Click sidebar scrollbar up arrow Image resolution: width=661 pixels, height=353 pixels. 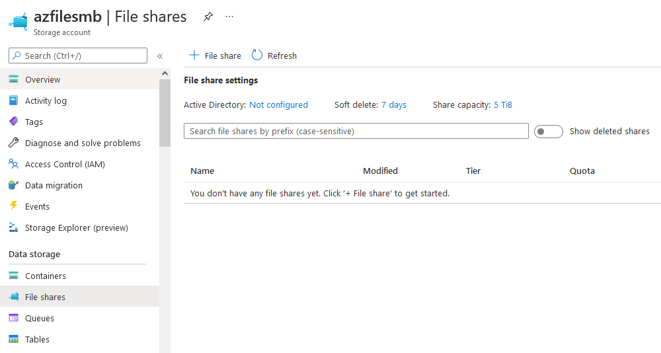click(x=165, y=73)
